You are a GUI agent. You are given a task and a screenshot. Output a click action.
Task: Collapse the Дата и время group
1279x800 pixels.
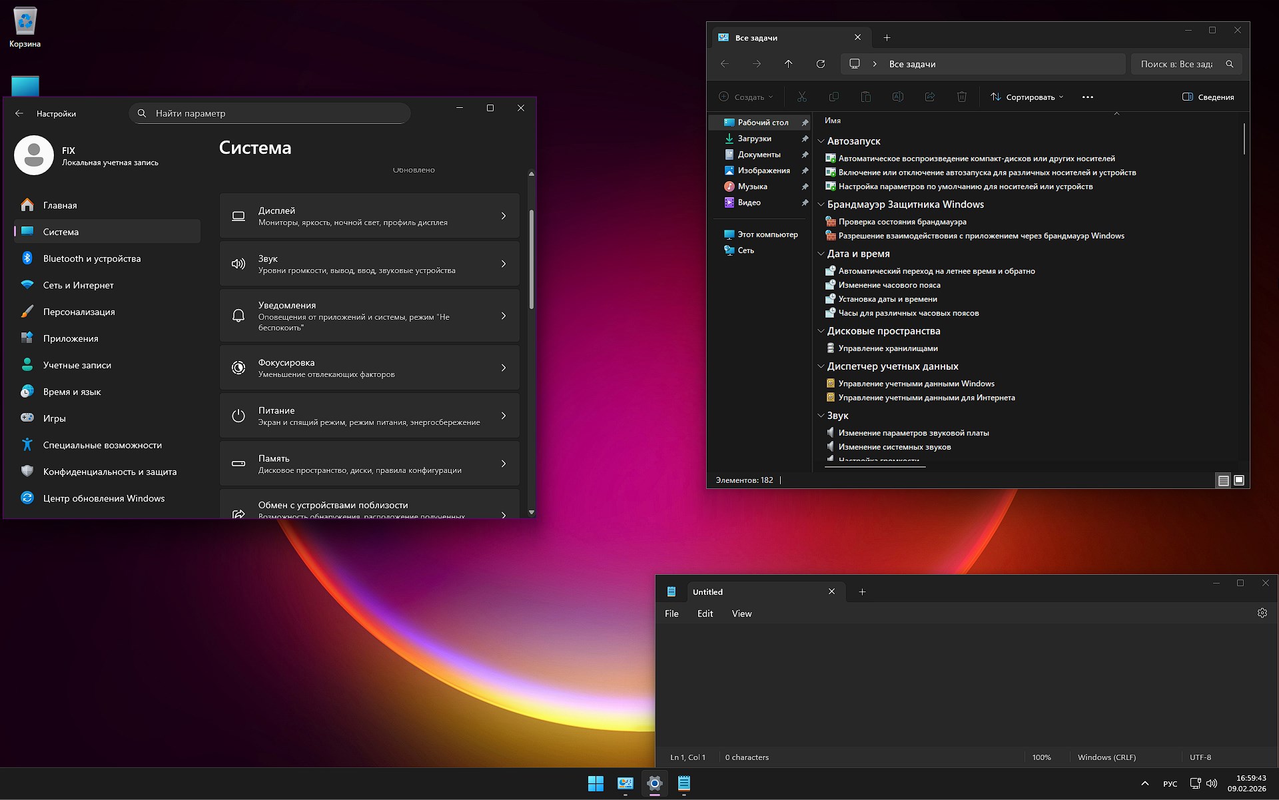point(821,254)
